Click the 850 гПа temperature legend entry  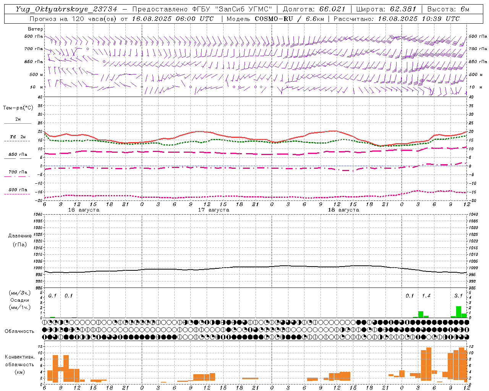18,155
